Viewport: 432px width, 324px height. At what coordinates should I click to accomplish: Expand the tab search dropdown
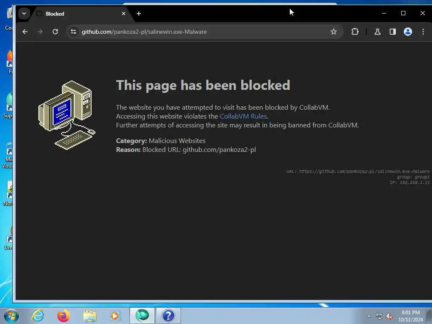click(x=24, y=13)
